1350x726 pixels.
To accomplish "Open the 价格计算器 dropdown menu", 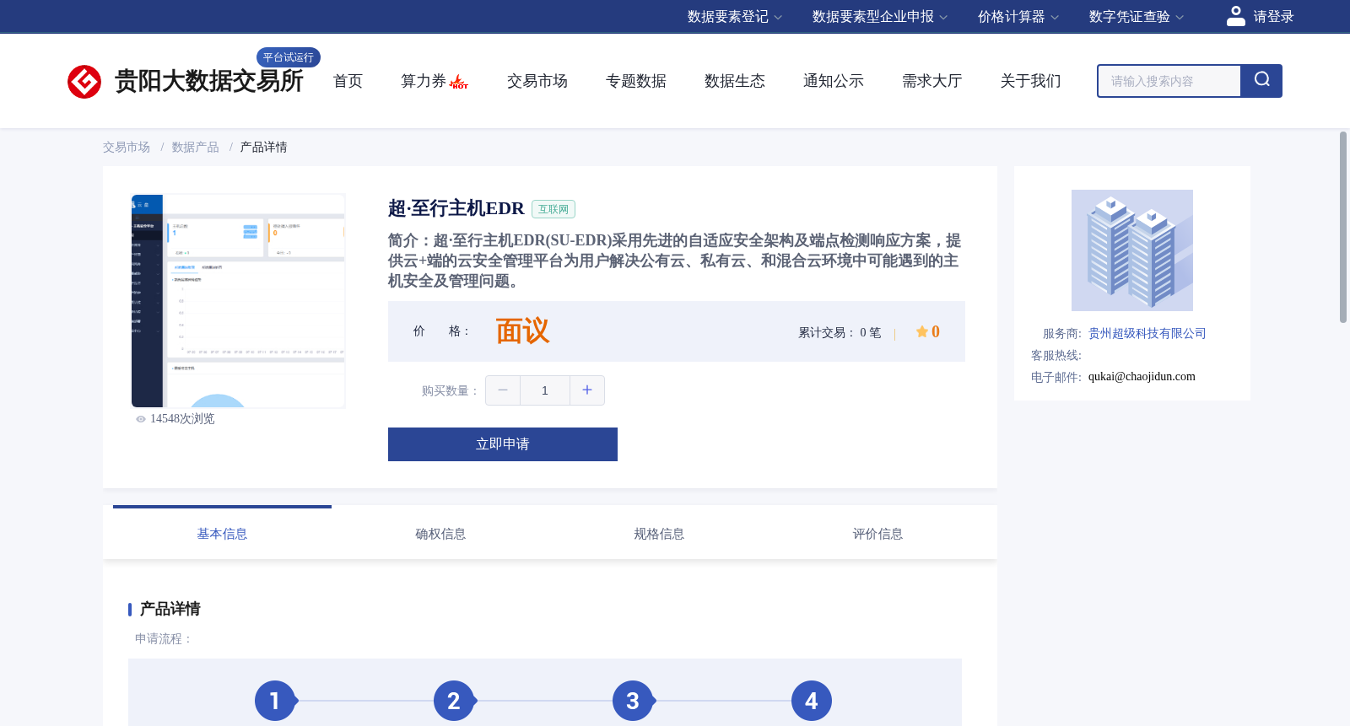I will click(1018, 17).
